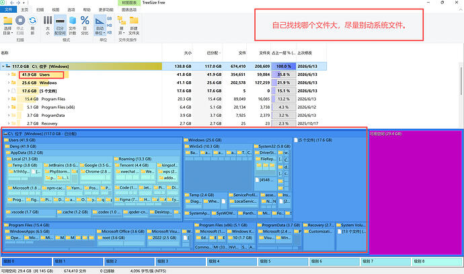Click the 停止扫描 stop icon
The height and width of the screenshot is (274, 464).
pos(20,20)
